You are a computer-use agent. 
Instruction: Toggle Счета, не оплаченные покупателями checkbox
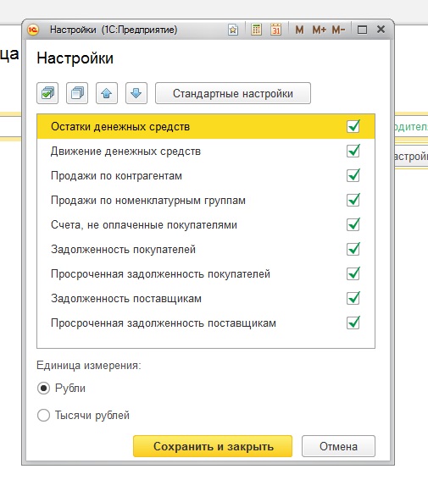click(353, 224)
